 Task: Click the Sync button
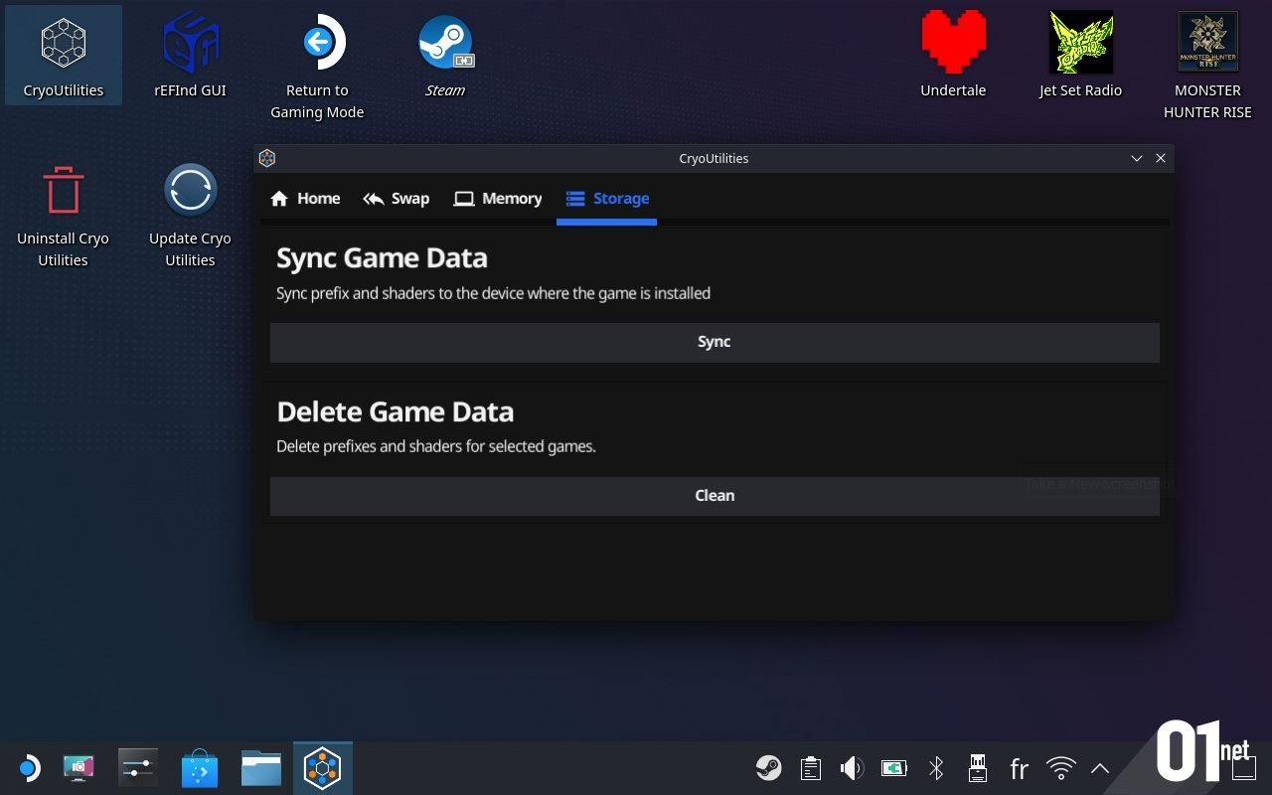tap(715, 342)
